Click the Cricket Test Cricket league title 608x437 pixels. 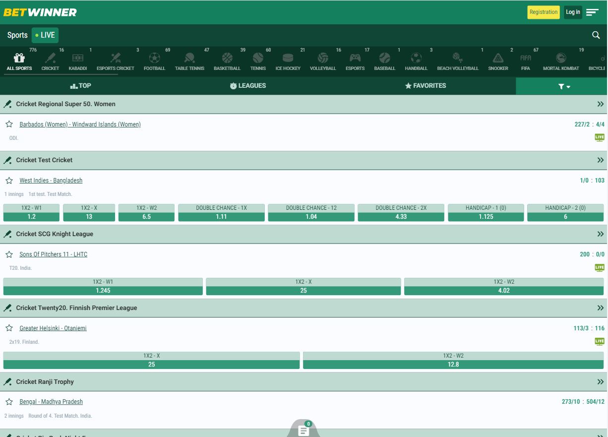click(x=44, y=160)
